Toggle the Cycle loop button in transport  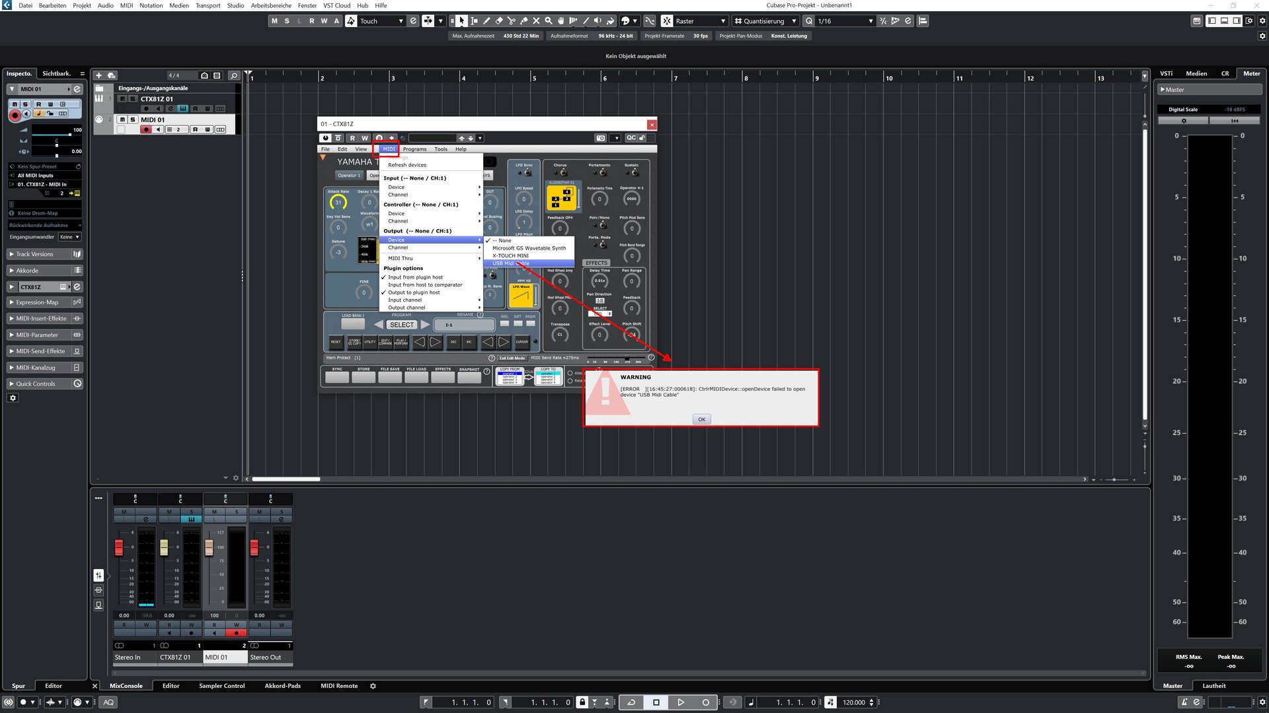pyautogui.click(x=631, y=702)
